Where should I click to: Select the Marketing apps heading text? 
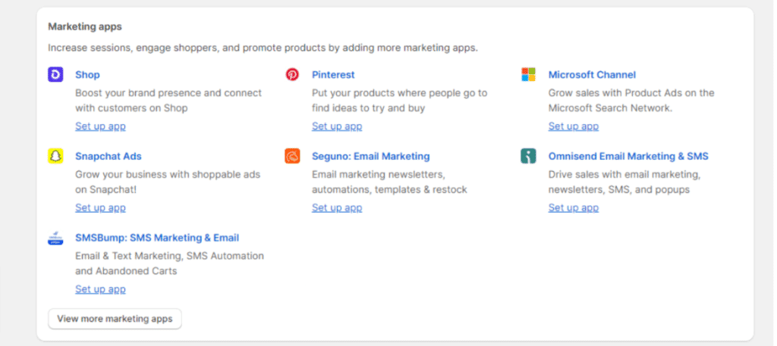point(85,26)
